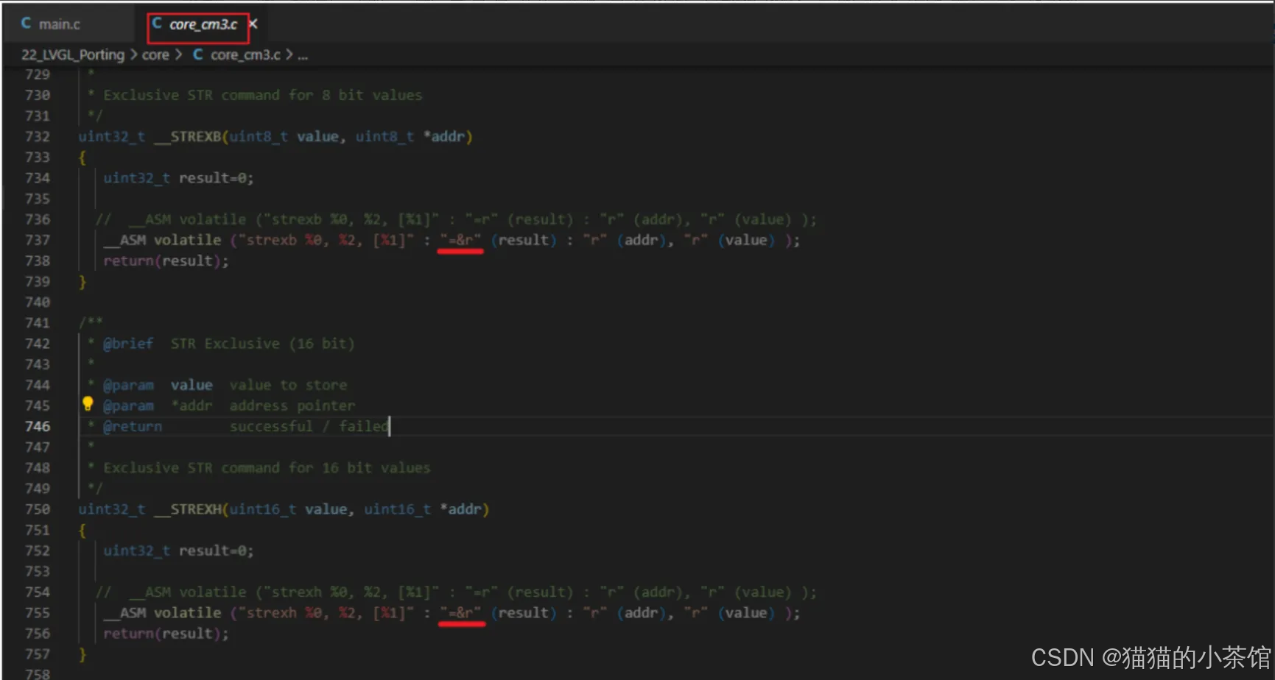The width and height of the screenshot is (1275, 680).
Task: Click return(result) on line 738
Action: pos(166,261)
